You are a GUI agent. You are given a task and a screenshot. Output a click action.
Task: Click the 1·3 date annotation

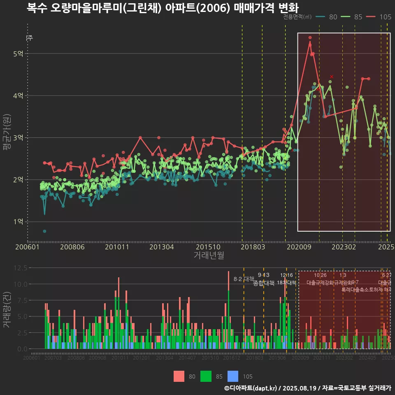(x=343, y=275)
